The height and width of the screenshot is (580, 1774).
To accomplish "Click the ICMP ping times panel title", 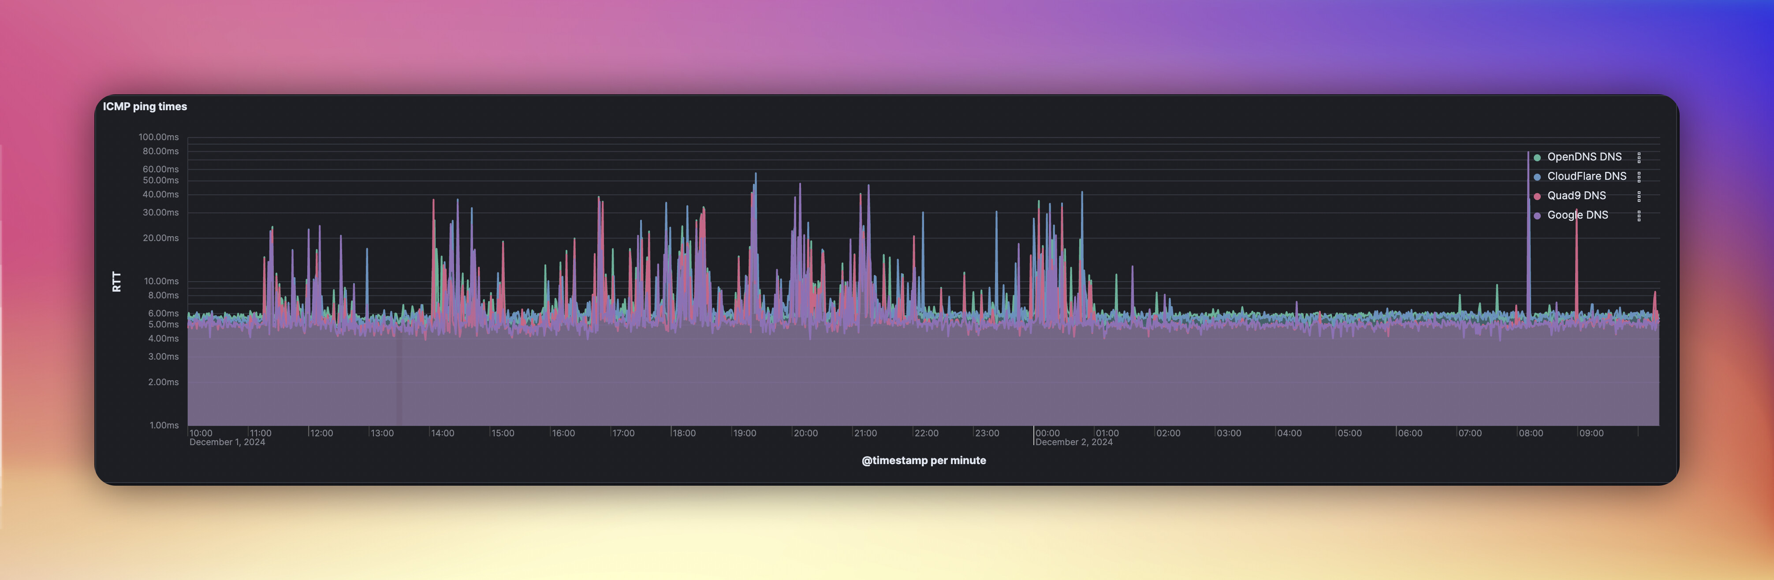I will click(x=145, y=106).
